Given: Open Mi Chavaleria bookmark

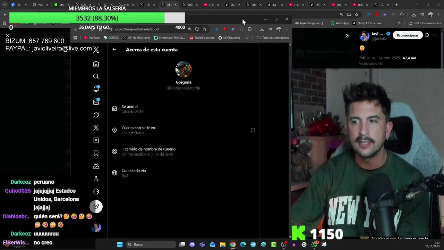Looking at the screenshot, I should click(x=229, y=37).
